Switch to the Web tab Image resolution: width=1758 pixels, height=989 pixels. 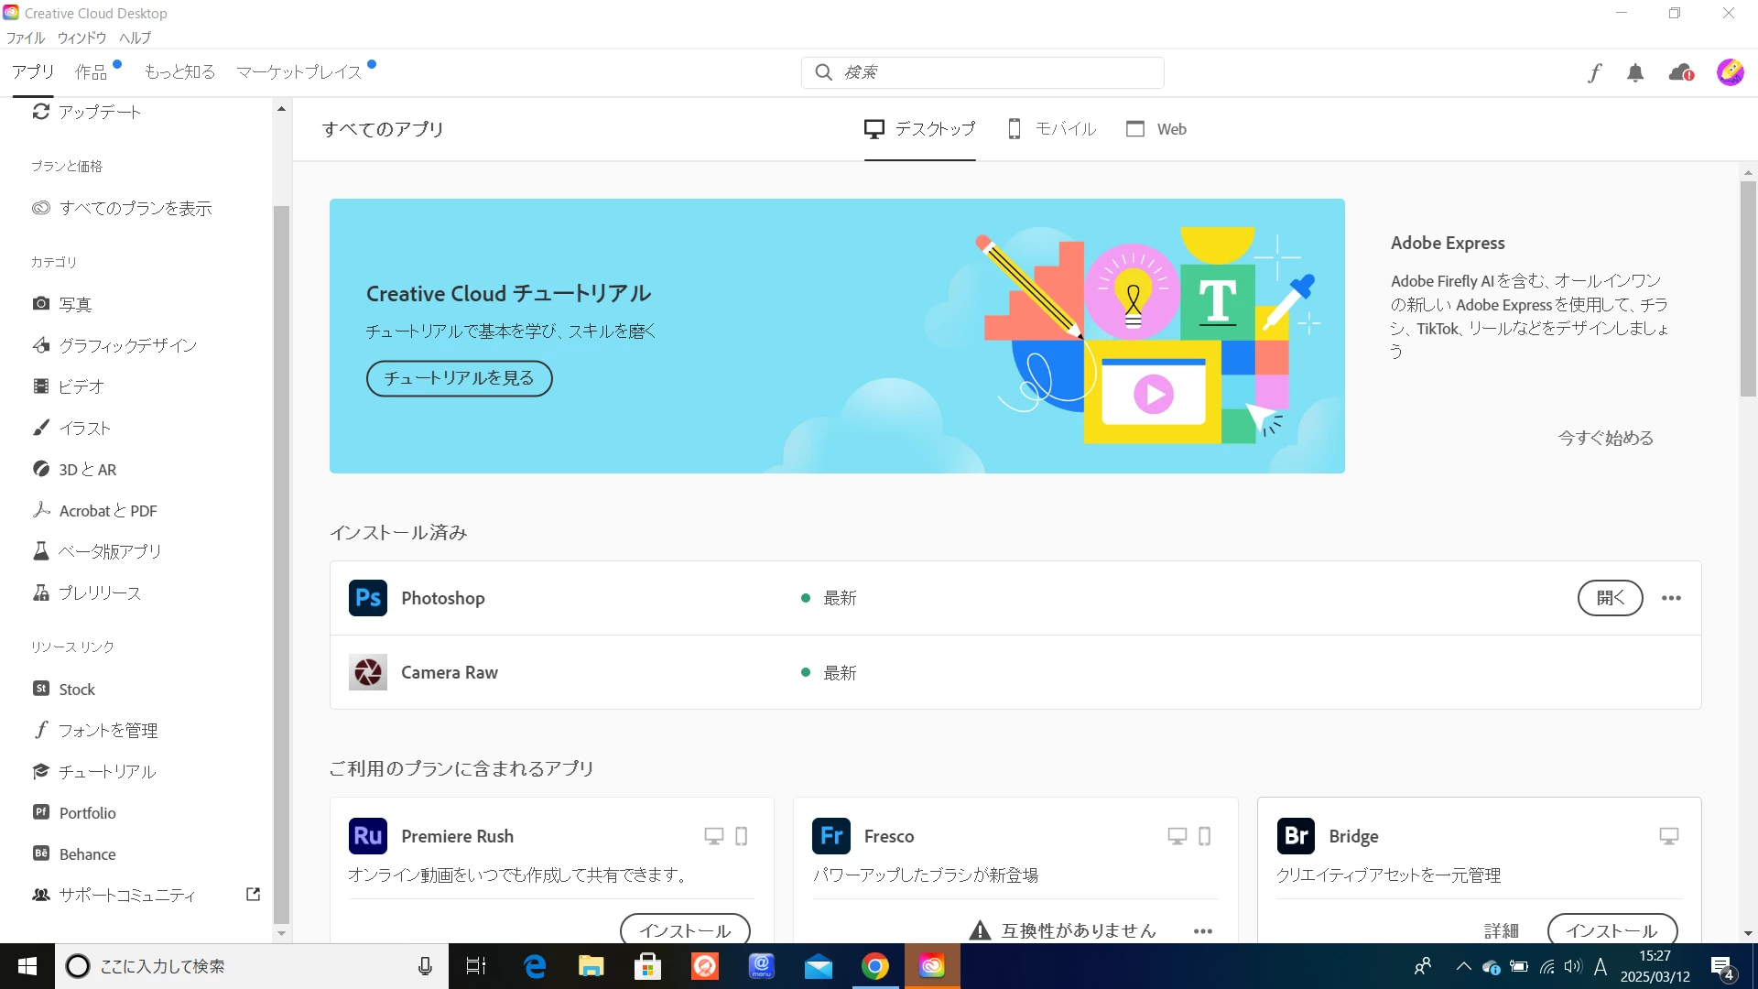[x=1156, y=129]
